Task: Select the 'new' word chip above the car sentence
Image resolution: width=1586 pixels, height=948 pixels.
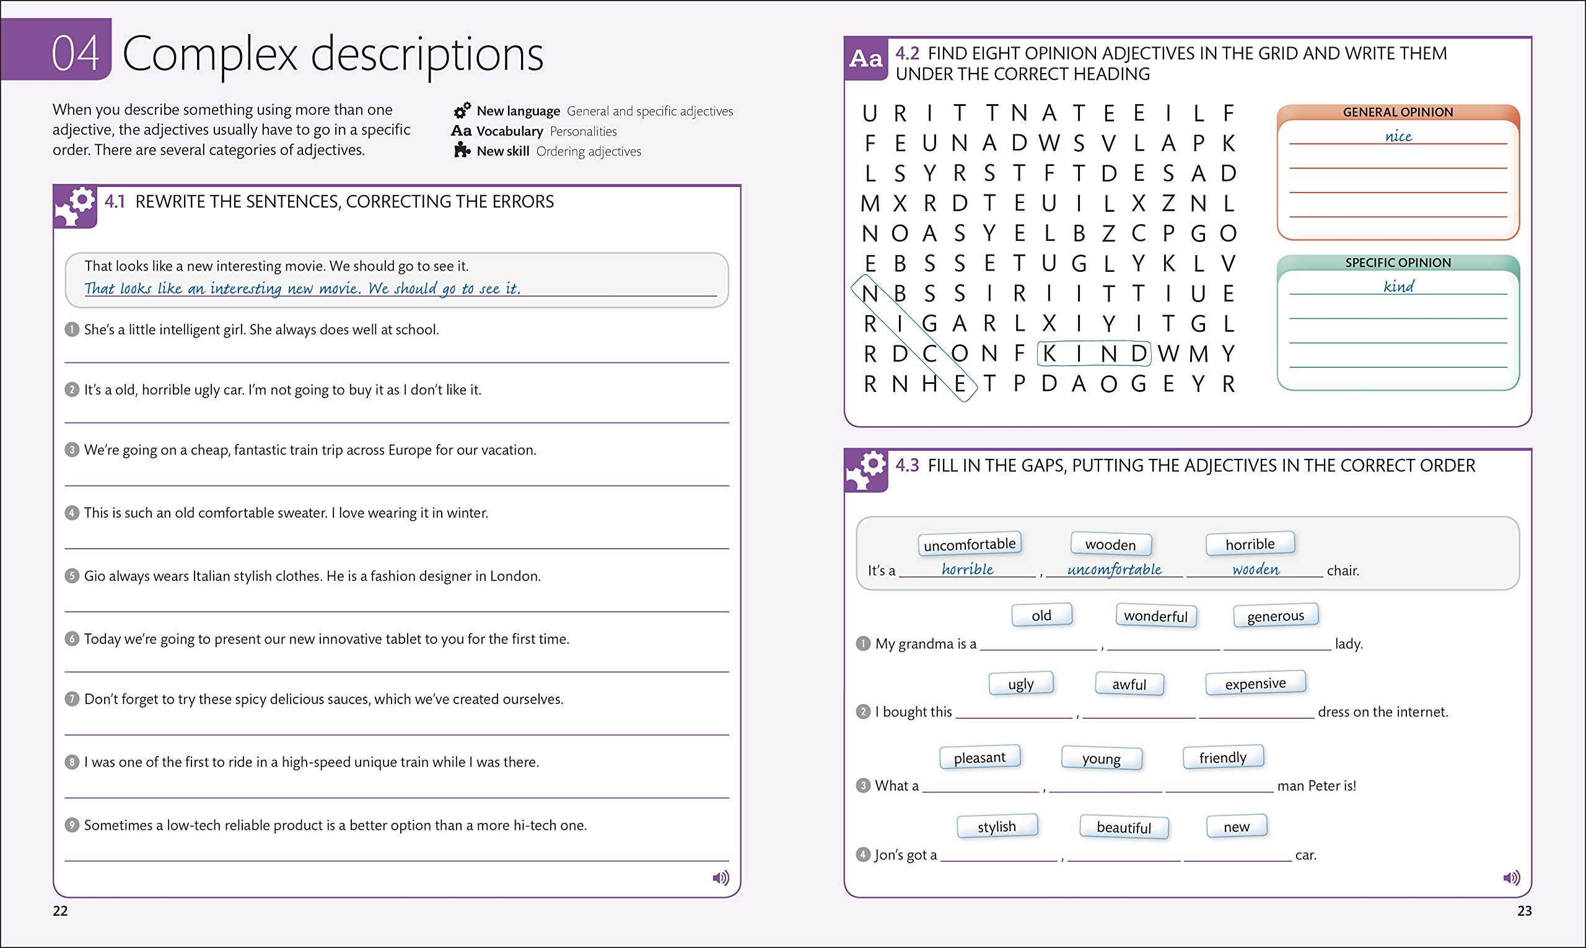Action: point(1237,827)
